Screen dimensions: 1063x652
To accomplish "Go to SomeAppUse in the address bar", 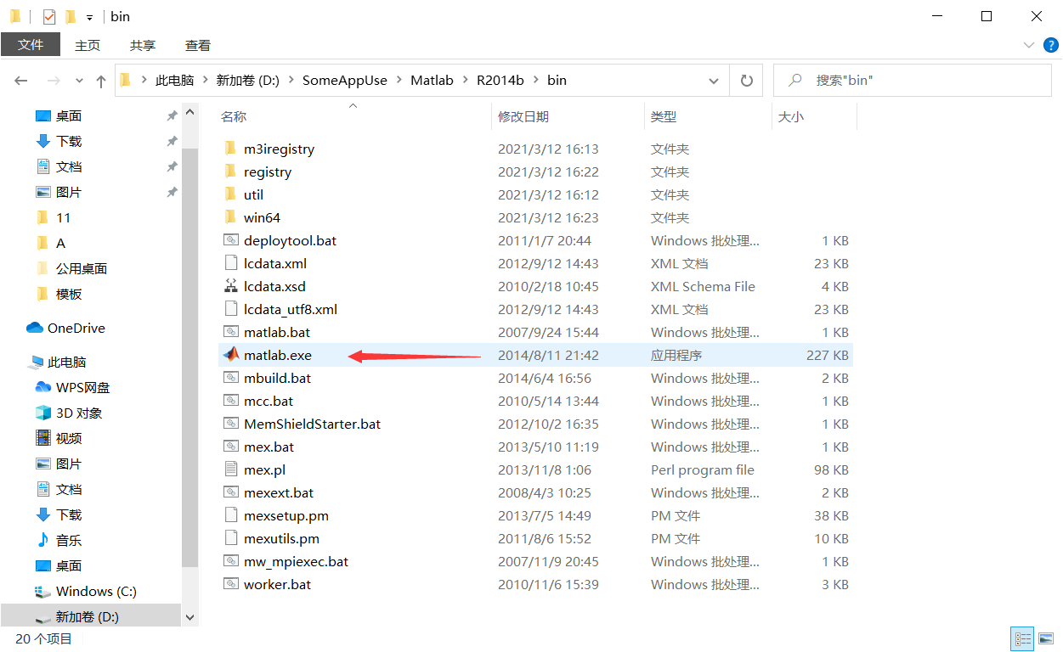I will click(345, 81).
